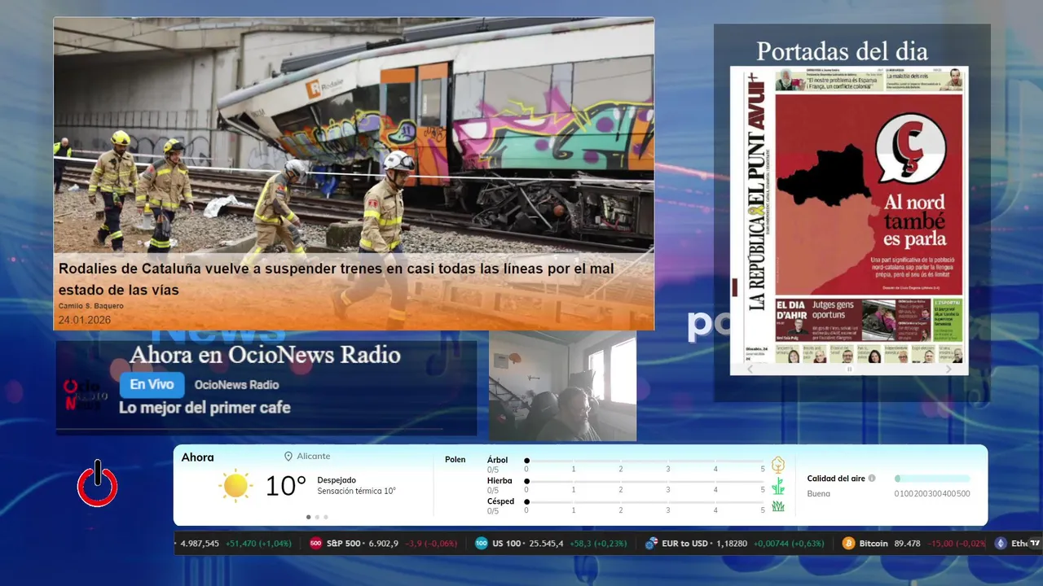Click the EUR to USD flag icon
The width and height of the screenshot is (1043, 586).
click(651, 544)
